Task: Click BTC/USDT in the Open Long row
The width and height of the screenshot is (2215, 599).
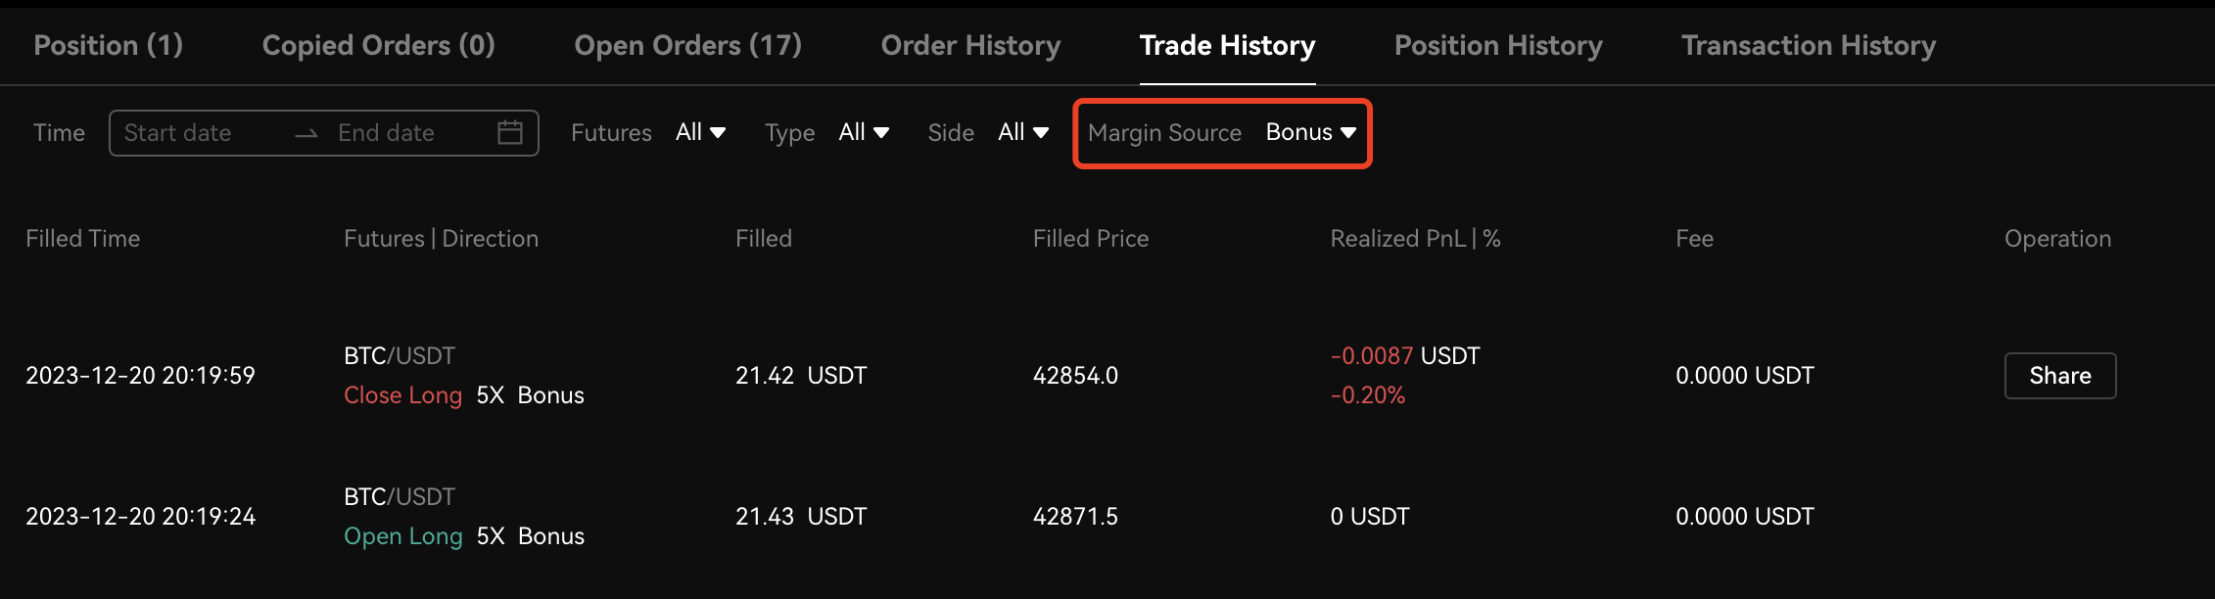Action: pos(399,496)
